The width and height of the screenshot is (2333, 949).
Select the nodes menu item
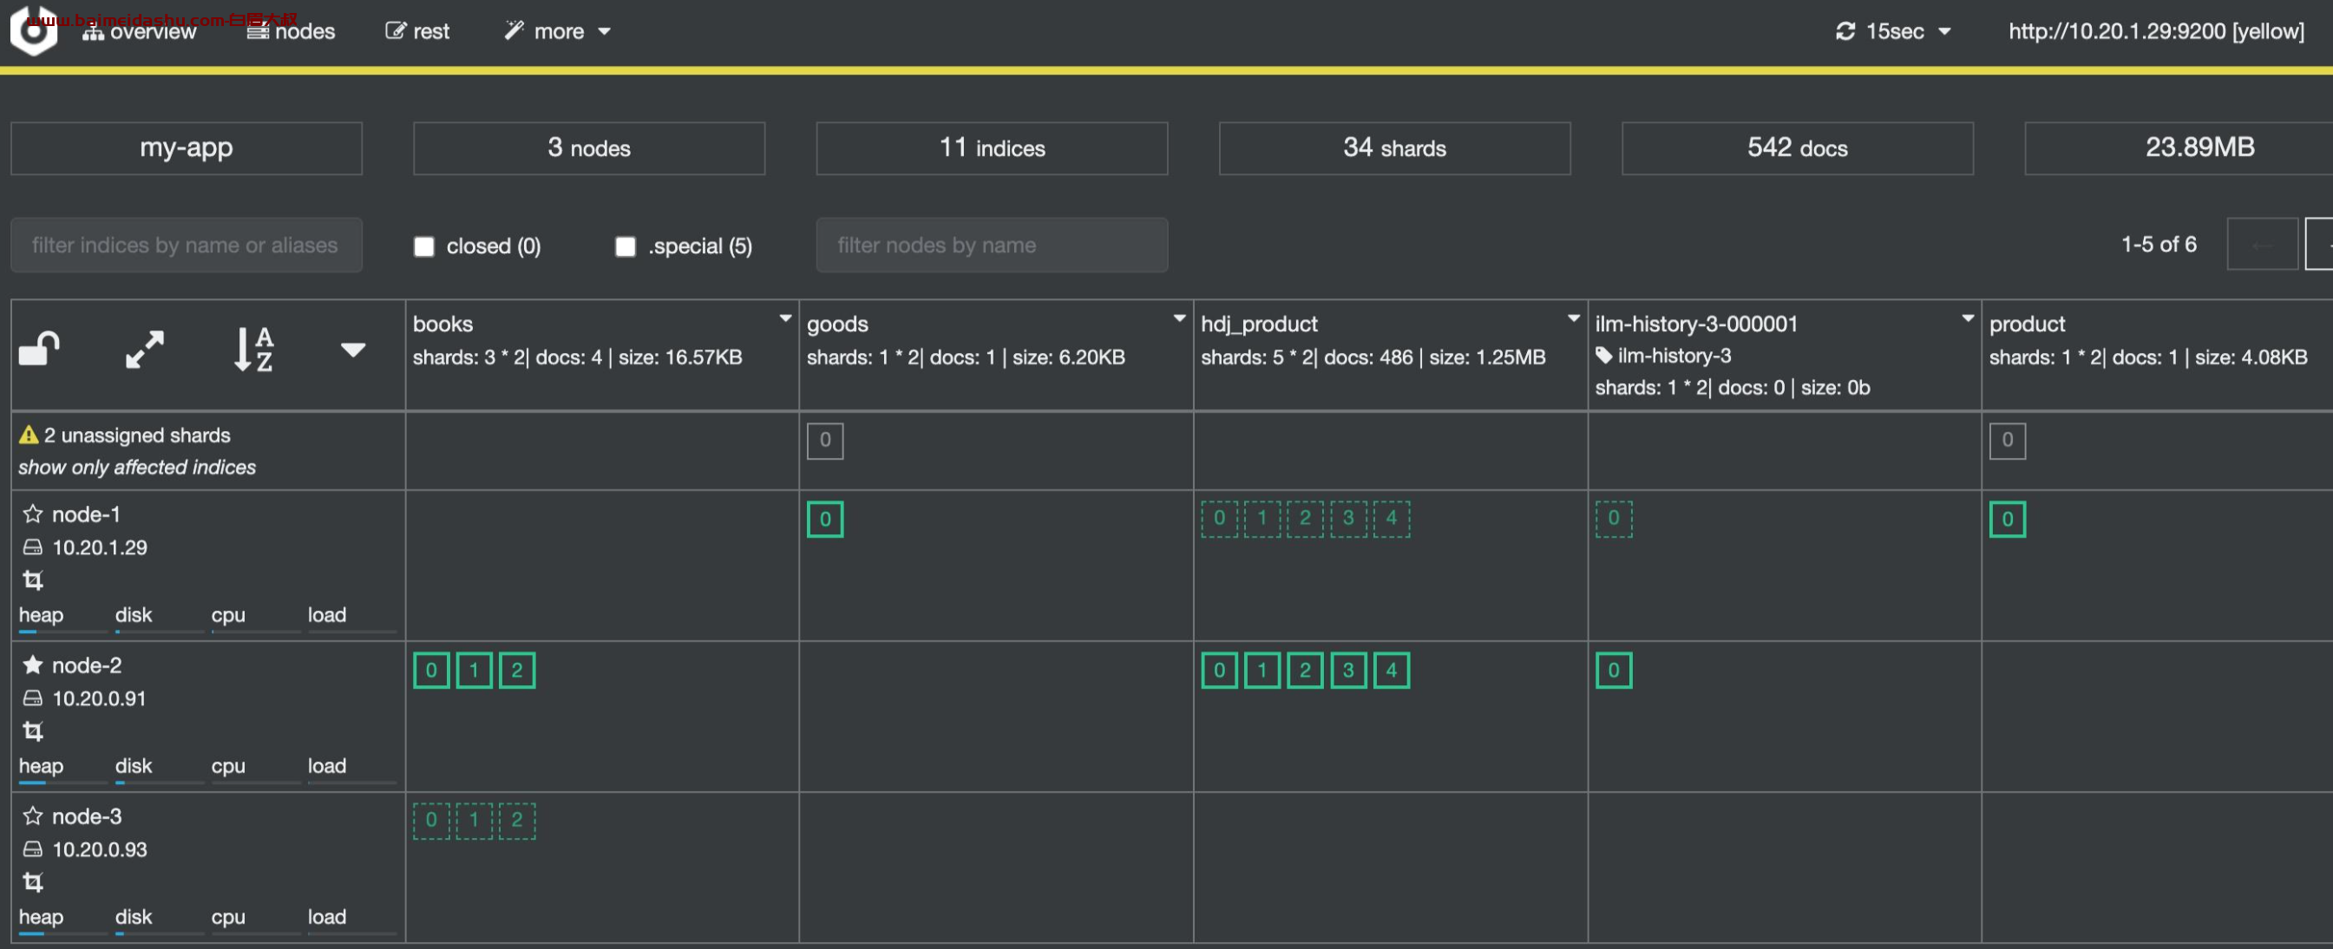pyautogui.click(x=298, y=29)
